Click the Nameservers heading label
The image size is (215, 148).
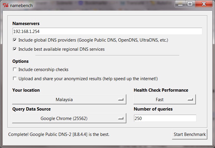26,24
